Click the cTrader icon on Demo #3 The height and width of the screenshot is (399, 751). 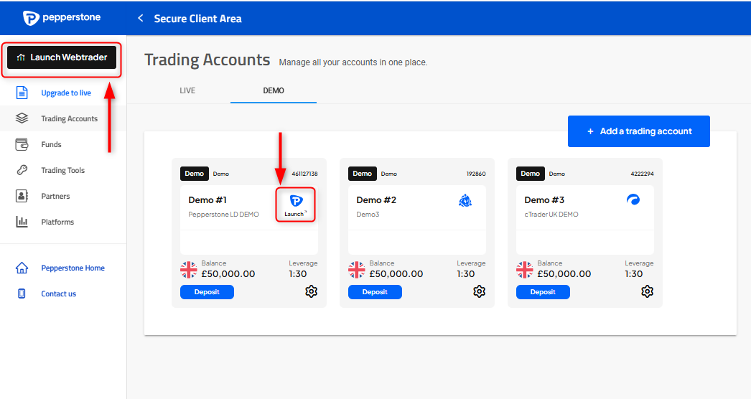pos(633,200)
